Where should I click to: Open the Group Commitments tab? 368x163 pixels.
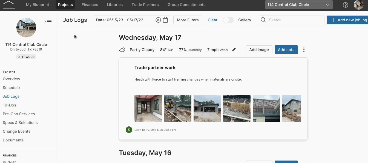click(x=186, y=5)
